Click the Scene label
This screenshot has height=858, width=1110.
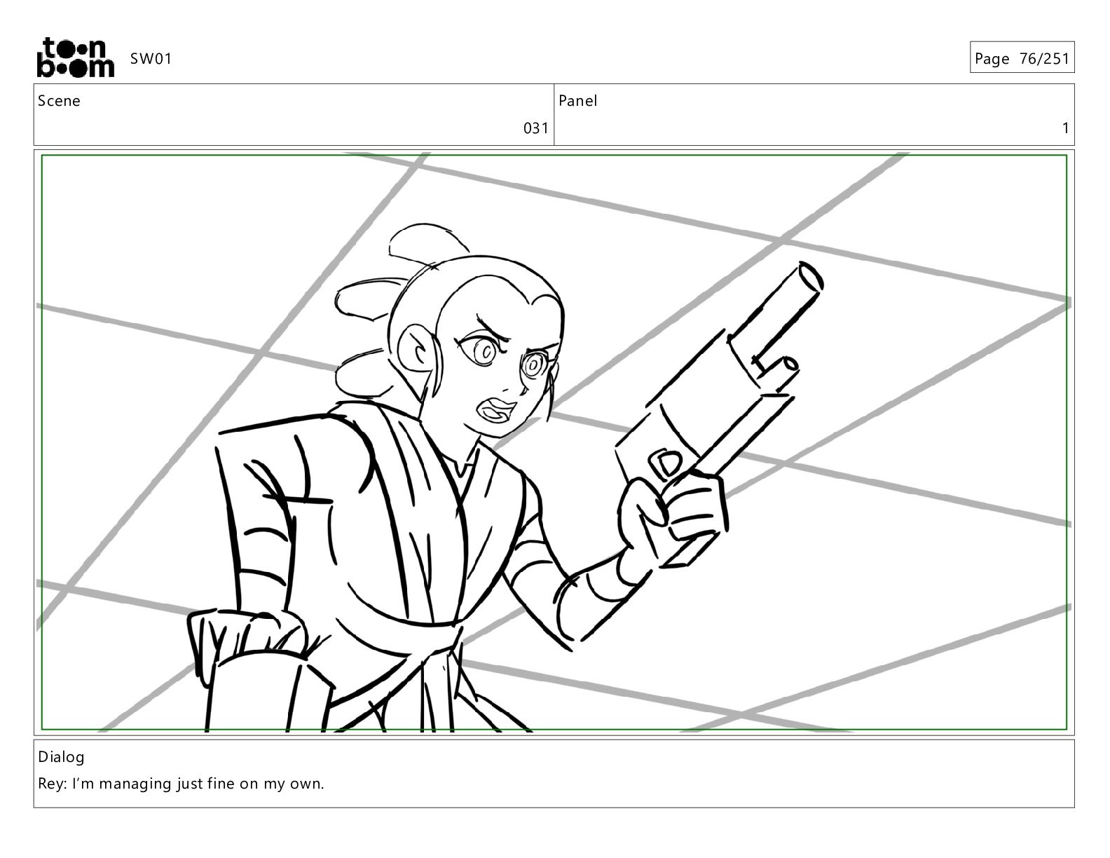[x=59, y=101]
